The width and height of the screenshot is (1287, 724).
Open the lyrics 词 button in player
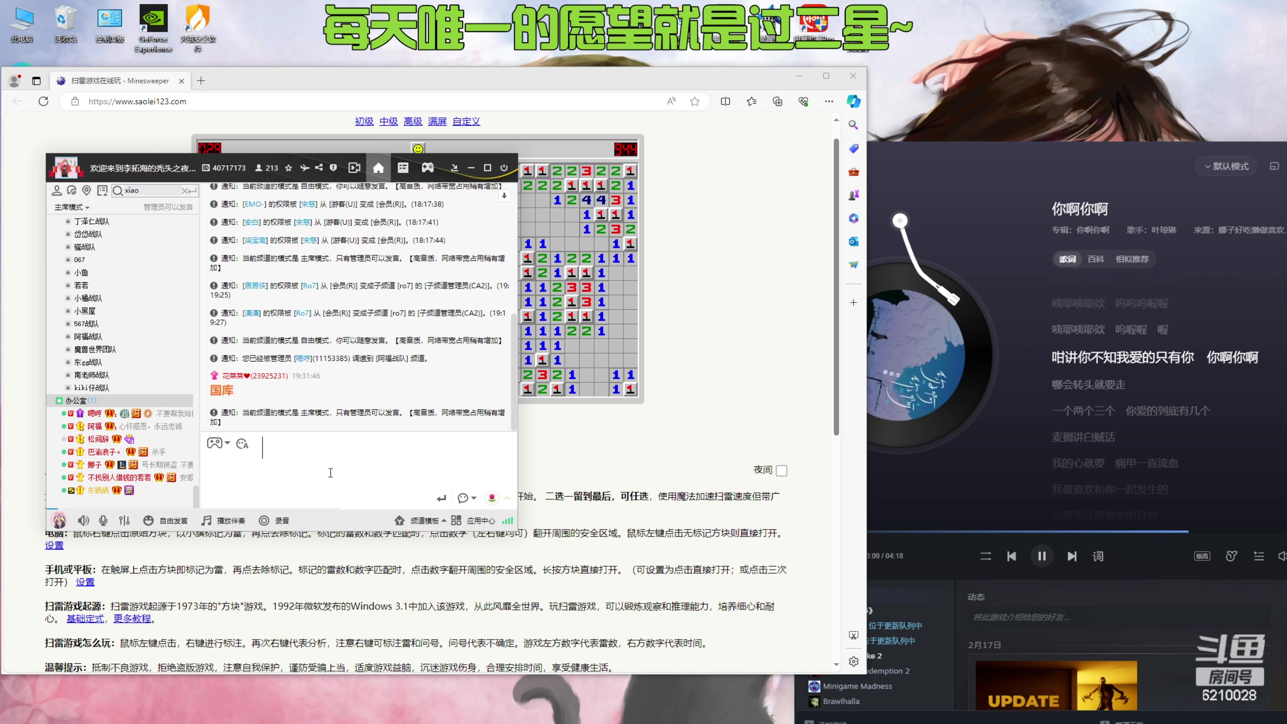point(1098,556)
